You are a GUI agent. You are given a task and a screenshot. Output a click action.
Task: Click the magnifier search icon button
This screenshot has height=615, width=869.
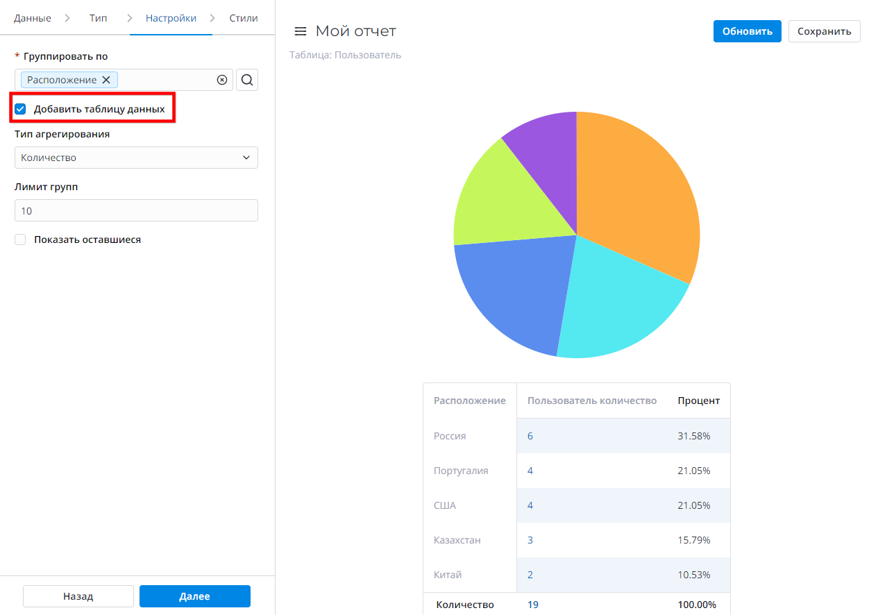[247, 80]
